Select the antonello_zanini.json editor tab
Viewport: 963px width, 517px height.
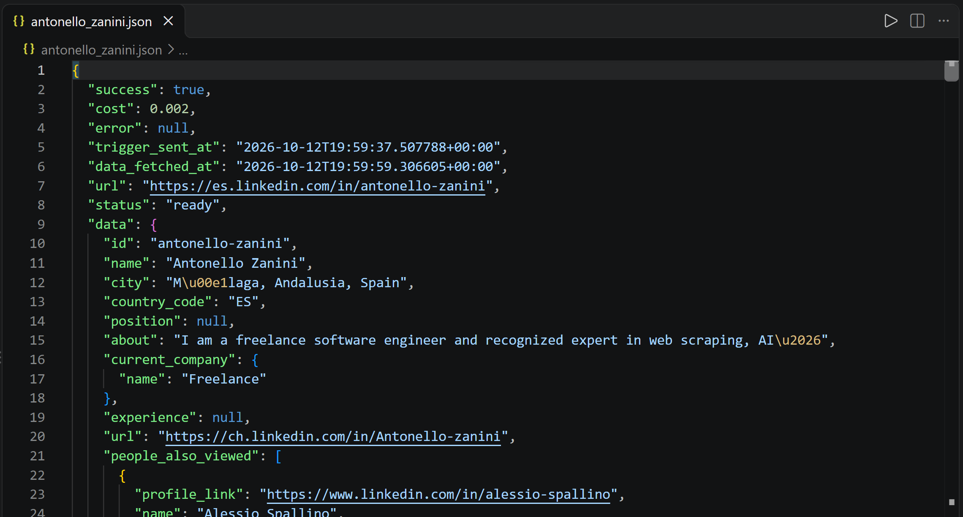tap(93, 21)
